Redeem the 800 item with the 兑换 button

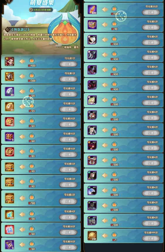tap(151, 12)
